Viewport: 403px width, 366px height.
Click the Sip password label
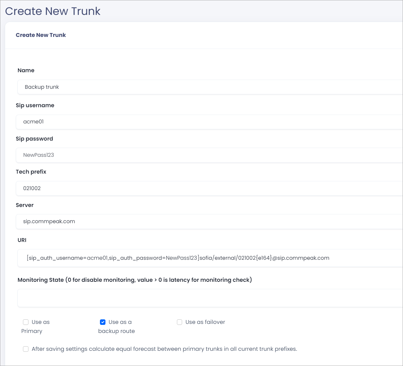click(34, 139)
